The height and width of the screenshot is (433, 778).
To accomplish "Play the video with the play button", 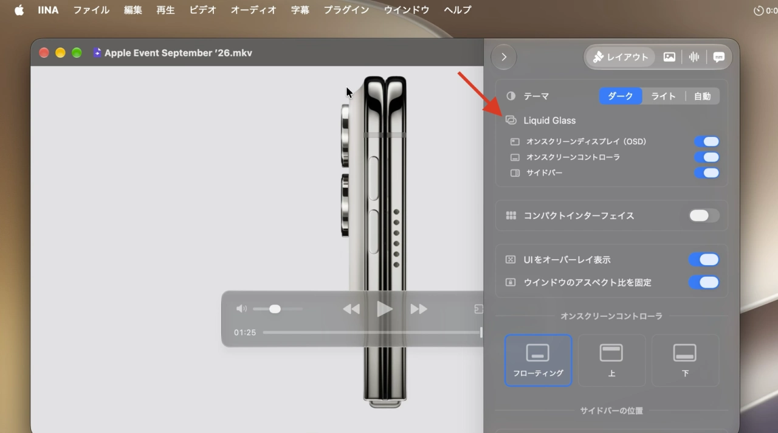I will 384,309.
